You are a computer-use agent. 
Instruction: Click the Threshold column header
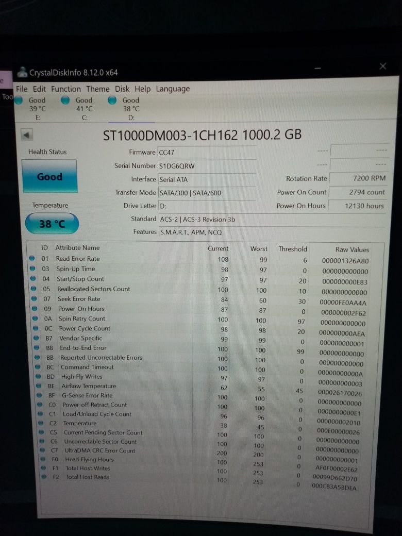coord(293,249)
